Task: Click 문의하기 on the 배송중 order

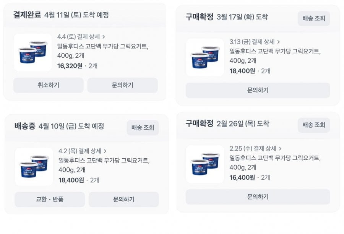Action: coord(123,199)
